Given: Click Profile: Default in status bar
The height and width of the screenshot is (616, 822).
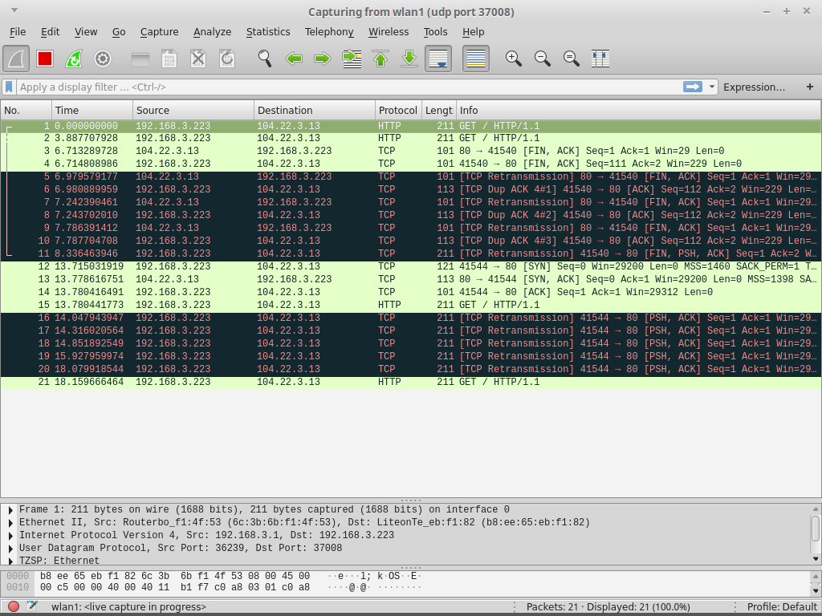Looking at the screenshot, I should 781,607.
